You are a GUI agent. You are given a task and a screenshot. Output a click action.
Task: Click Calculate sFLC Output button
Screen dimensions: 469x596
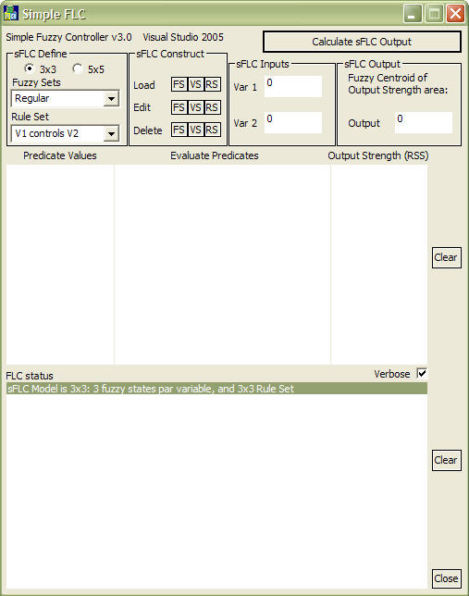click(x=362, y=42)
